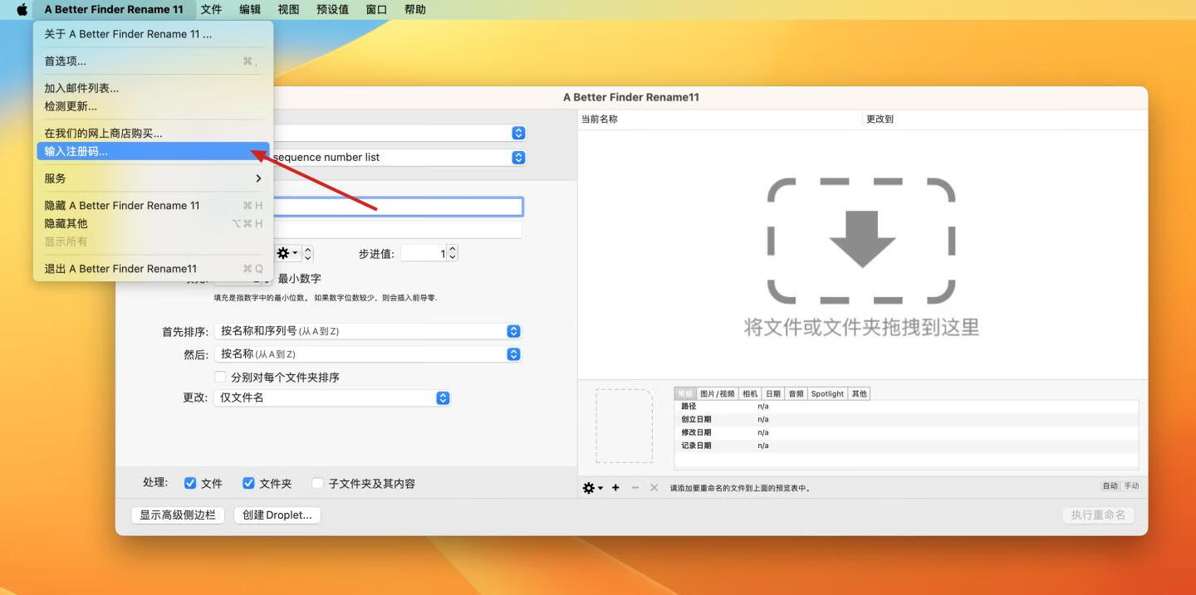Click the 步进值 number field

[424, 253]
